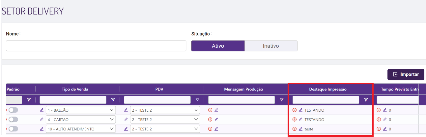Screen dimensions: 426x137
Task: Open the '19 - AUTO ATENDIMENTO' dropdown
Action: click(81, 129)
